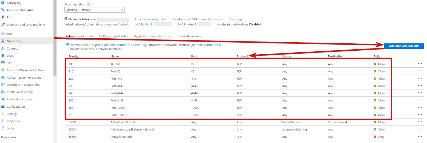The image size is (427, 143).
Task: Open the ellipsis menu for Port_80 rule
Action: (x=420, y=71)
